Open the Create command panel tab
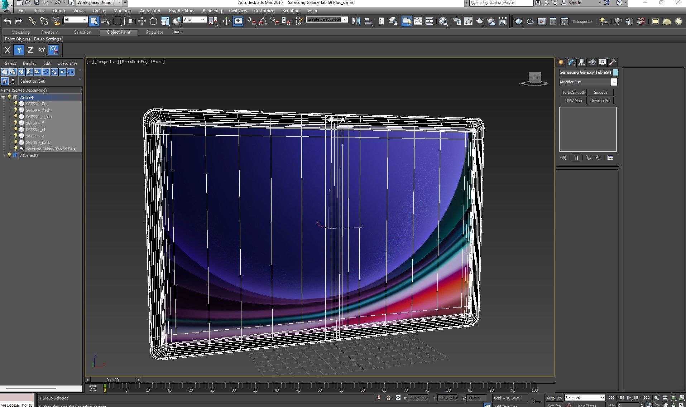This screenshot has height=407, width=686. pos(561,62)
